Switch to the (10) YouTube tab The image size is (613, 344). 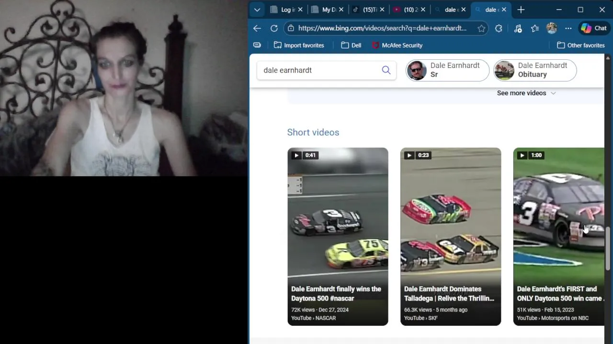click(x=409, y=10)
